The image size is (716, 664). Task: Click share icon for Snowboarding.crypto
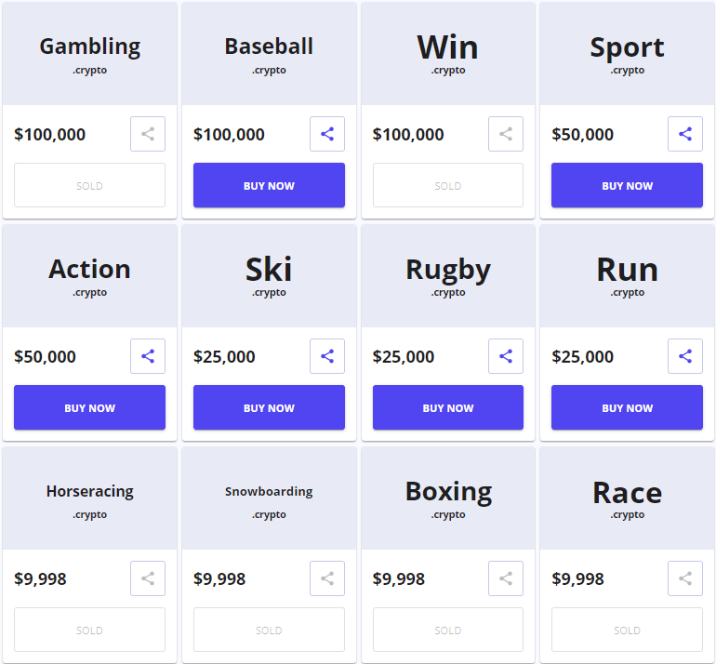pos(327,578)
